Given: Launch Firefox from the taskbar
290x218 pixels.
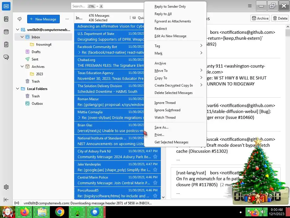Looking at the screenshot, I should [x=24, y=212].
